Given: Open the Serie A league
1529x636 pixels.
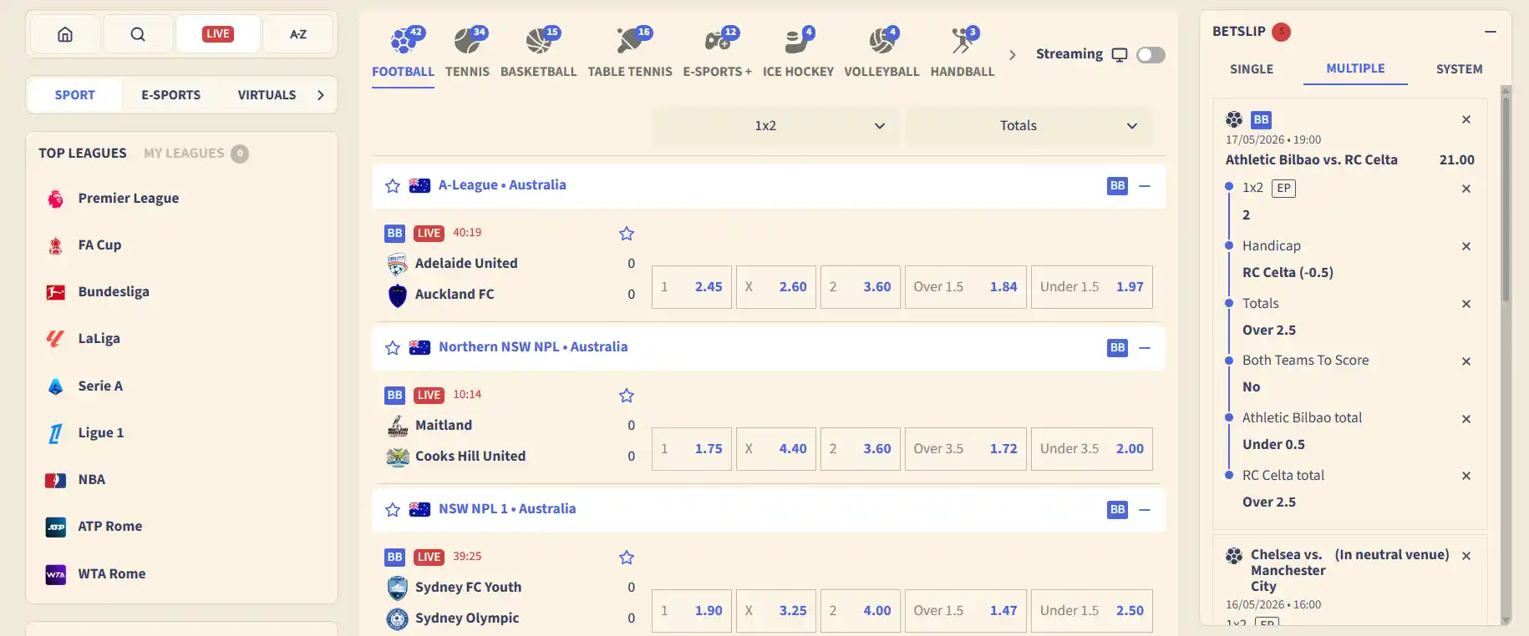Looking at the screenshot, I should 100,386.
